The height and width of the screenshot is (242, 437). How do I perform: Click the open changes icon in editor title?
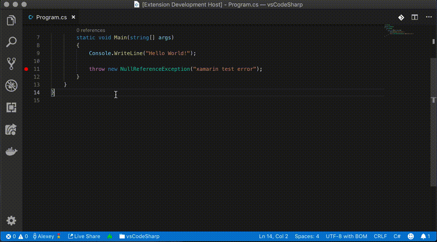coord(401,17)
